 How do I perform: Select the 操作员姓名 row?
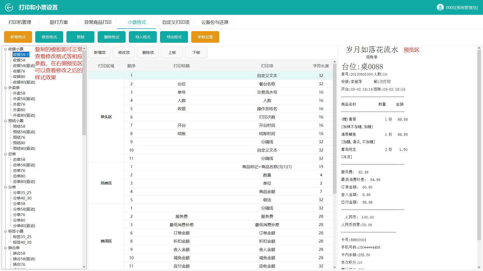click(228, 109)
